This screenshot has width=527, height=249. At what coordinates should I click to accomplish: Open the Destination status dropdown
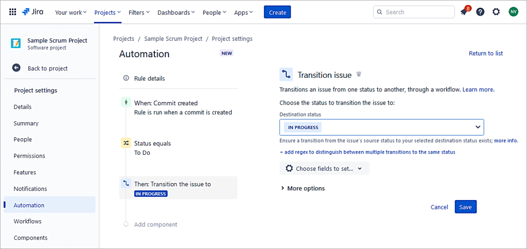[381, 127]
